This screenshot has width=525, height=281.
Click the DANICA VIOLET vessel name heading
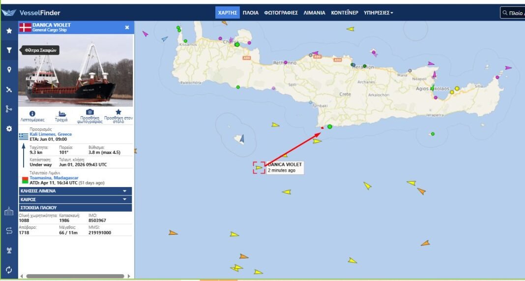point(52,25)
